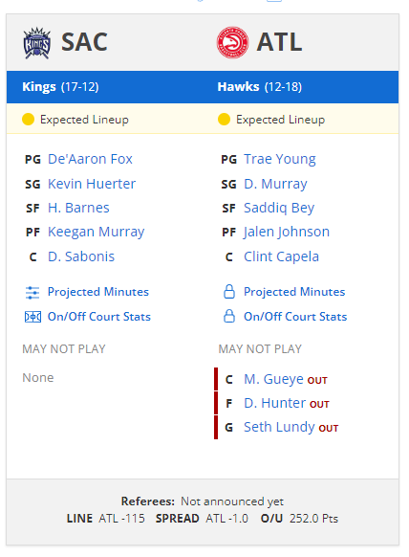
Task: Click the Atlanta Hawks team logo
Action: [232, 42]
